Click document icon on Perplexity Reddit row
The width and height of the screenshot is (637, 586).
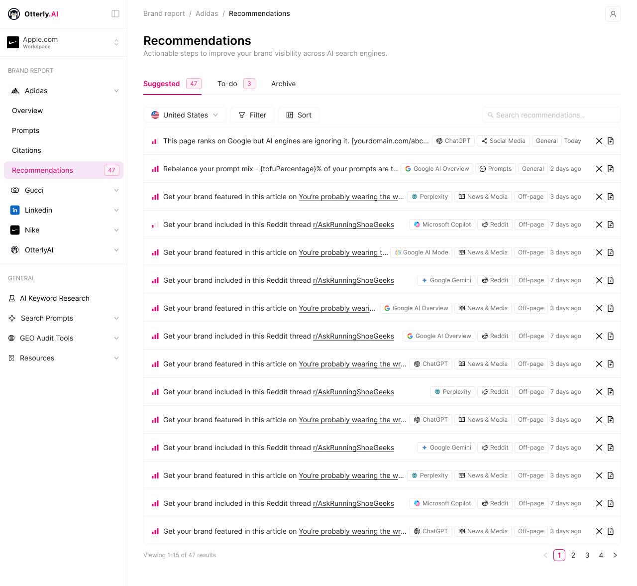click(x=611, y=392)
